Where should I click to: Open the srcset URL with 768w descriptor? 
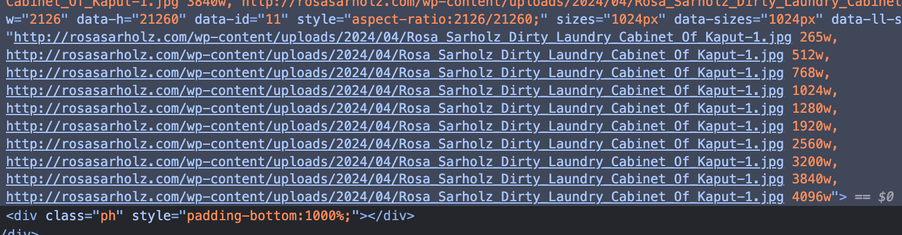[x=395, y=74]
